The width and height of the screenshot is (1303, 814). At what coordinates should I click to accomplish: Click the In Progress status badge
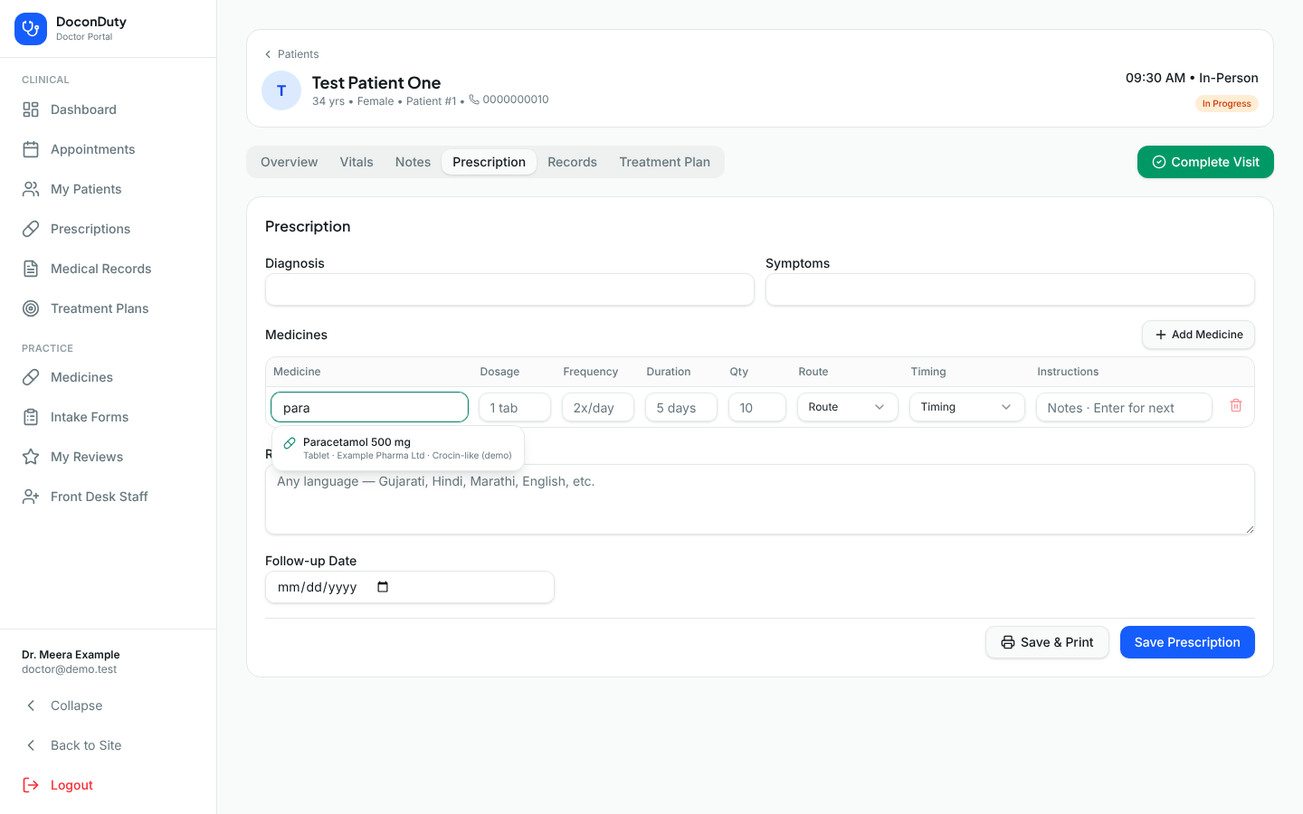pyautogui.click(x=1227, y=104)
